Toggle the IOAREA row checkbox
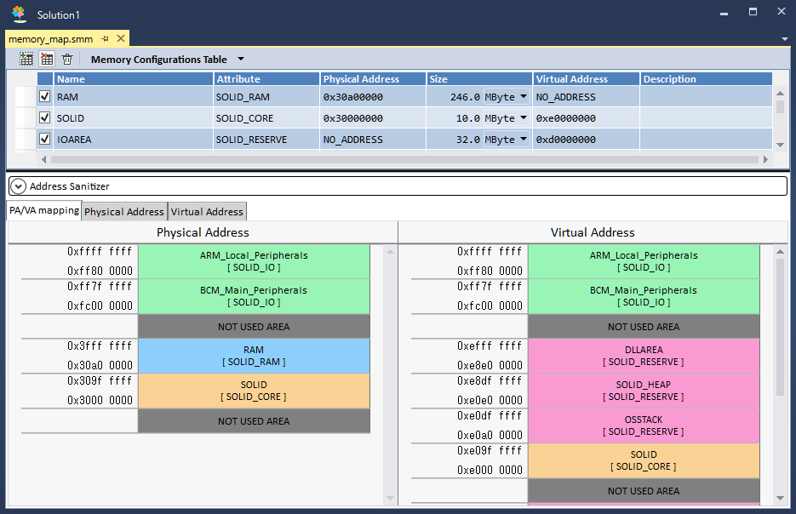Image resolution: width=796 pixels, height=514 pixels. [44, 140]
